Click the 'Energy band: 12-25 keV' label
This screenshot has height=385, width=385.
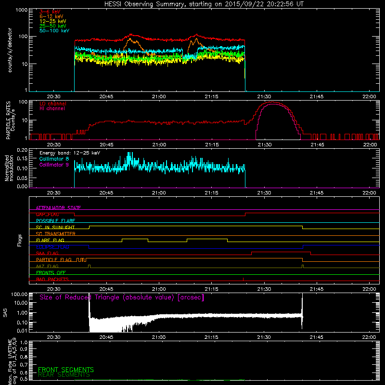point(70,153)
